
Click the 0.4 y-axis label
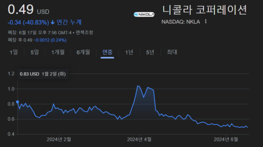click(11, 134)
